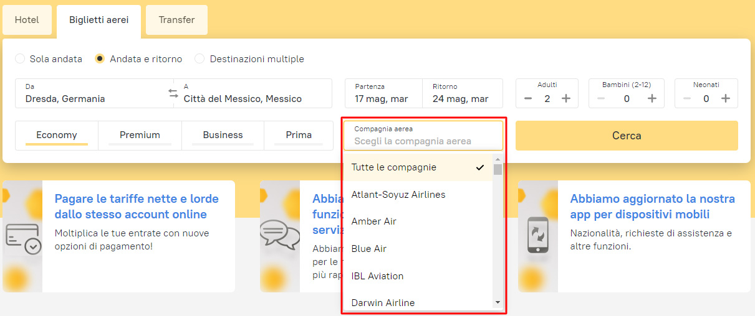Increase the Adulti passenger count
The height and width of the screenshot is (316, 755).
[x=566, y=98]
